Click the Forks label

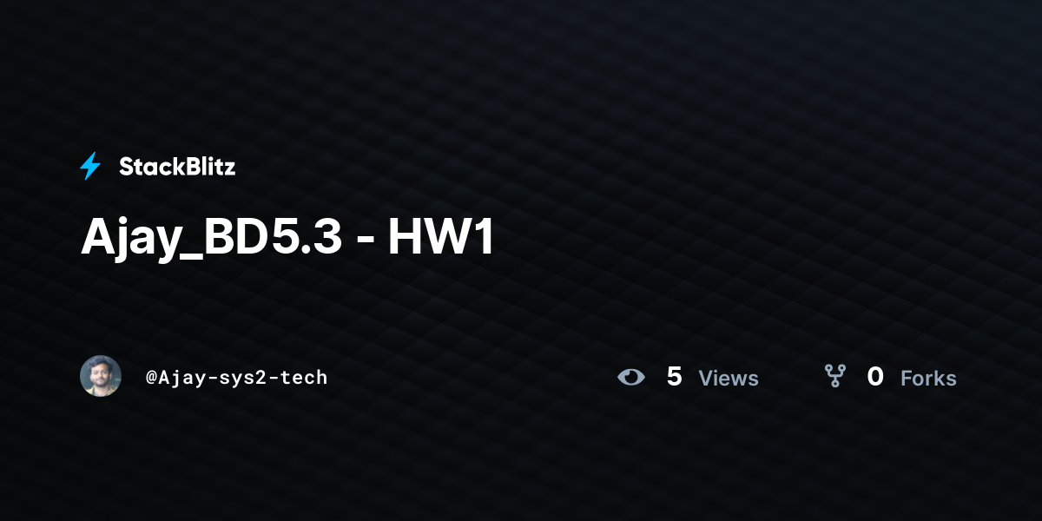928,379
